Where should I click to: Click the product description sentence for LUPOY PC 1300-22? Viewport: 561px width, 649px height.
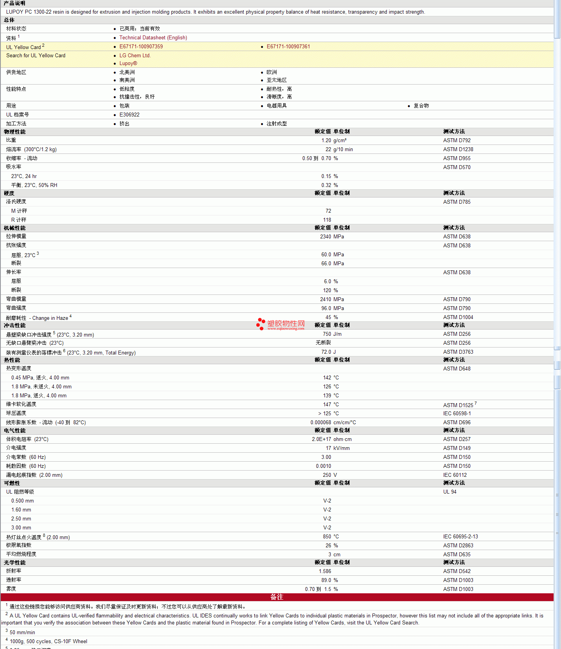click(215, 12)
